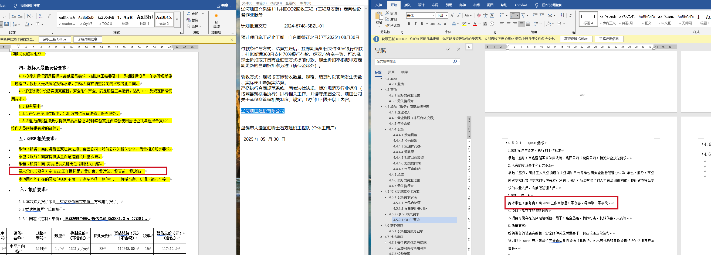
Task: Click 获取正版 Office in right Word
Action: (x=576, y=39)
